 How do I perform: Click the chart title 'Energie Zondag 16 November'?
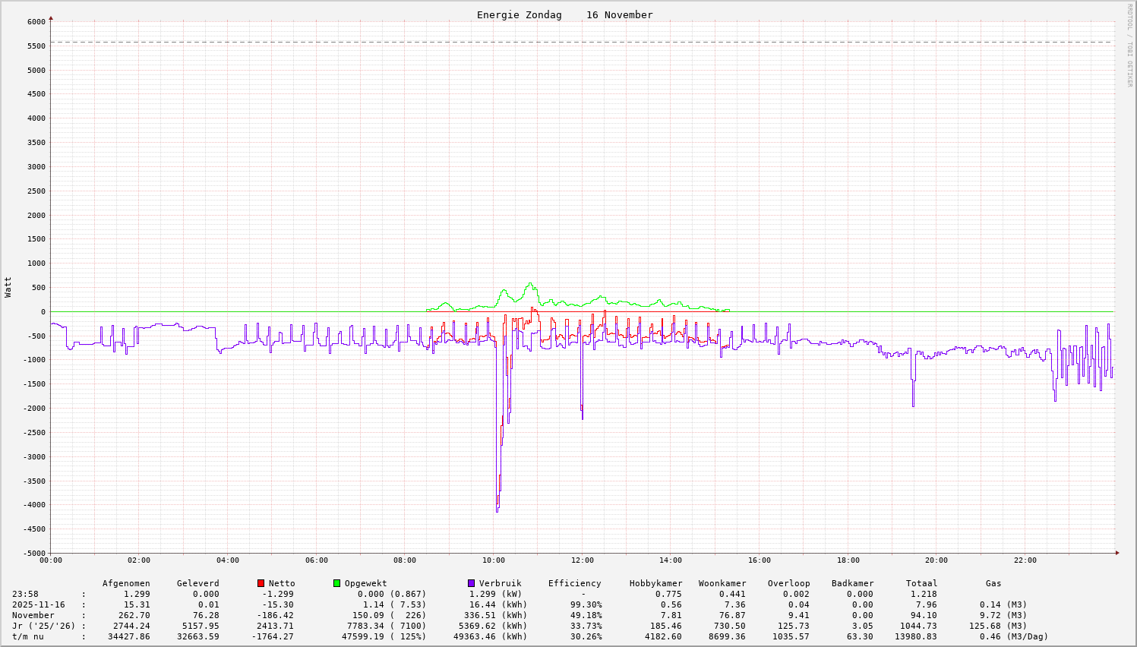[x=564, y=15]
